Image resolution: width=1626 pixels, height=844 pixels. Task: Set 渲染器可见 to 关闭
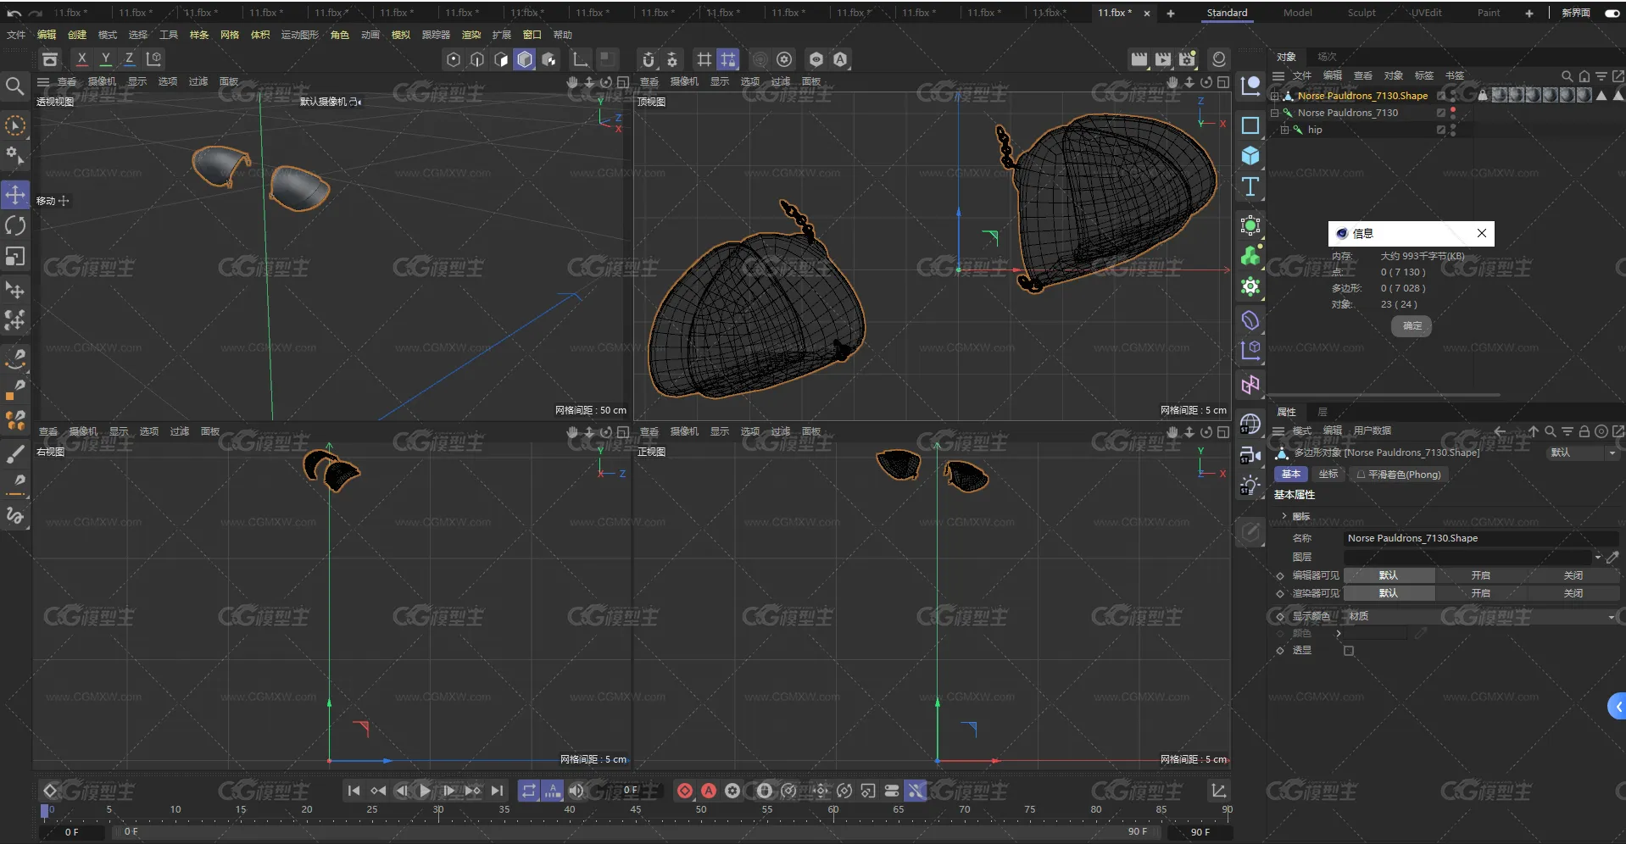coord(1573,593)
